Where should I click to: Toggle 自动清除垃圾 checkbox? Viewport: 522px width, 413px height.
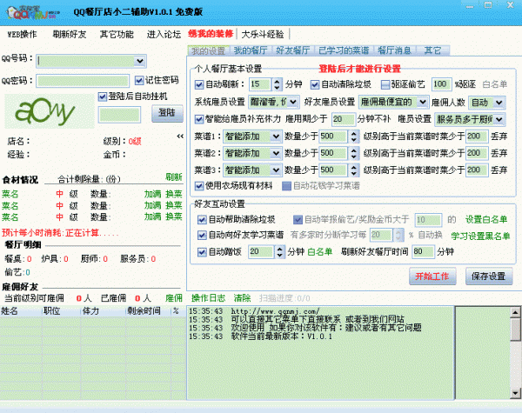pyautogui.click(x=315, y=84)
